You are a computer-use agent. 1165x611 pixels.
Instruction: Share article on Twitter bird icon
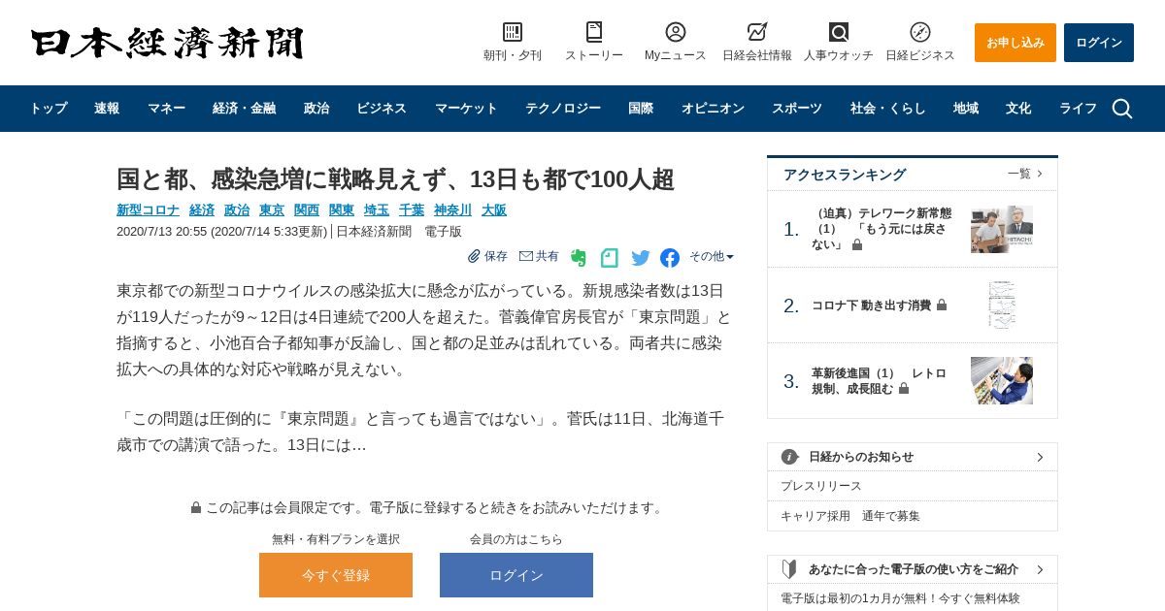point(641,258)
